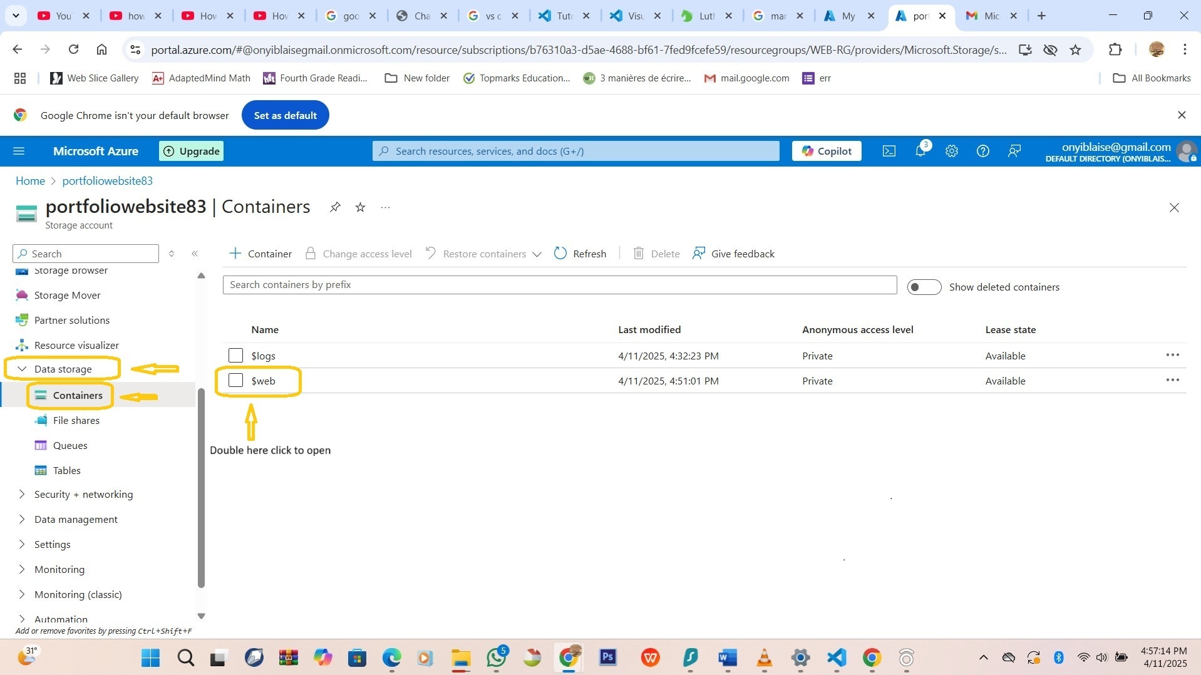View Azure notifications bell
1201x675 pixels.
tap(920, 151)
